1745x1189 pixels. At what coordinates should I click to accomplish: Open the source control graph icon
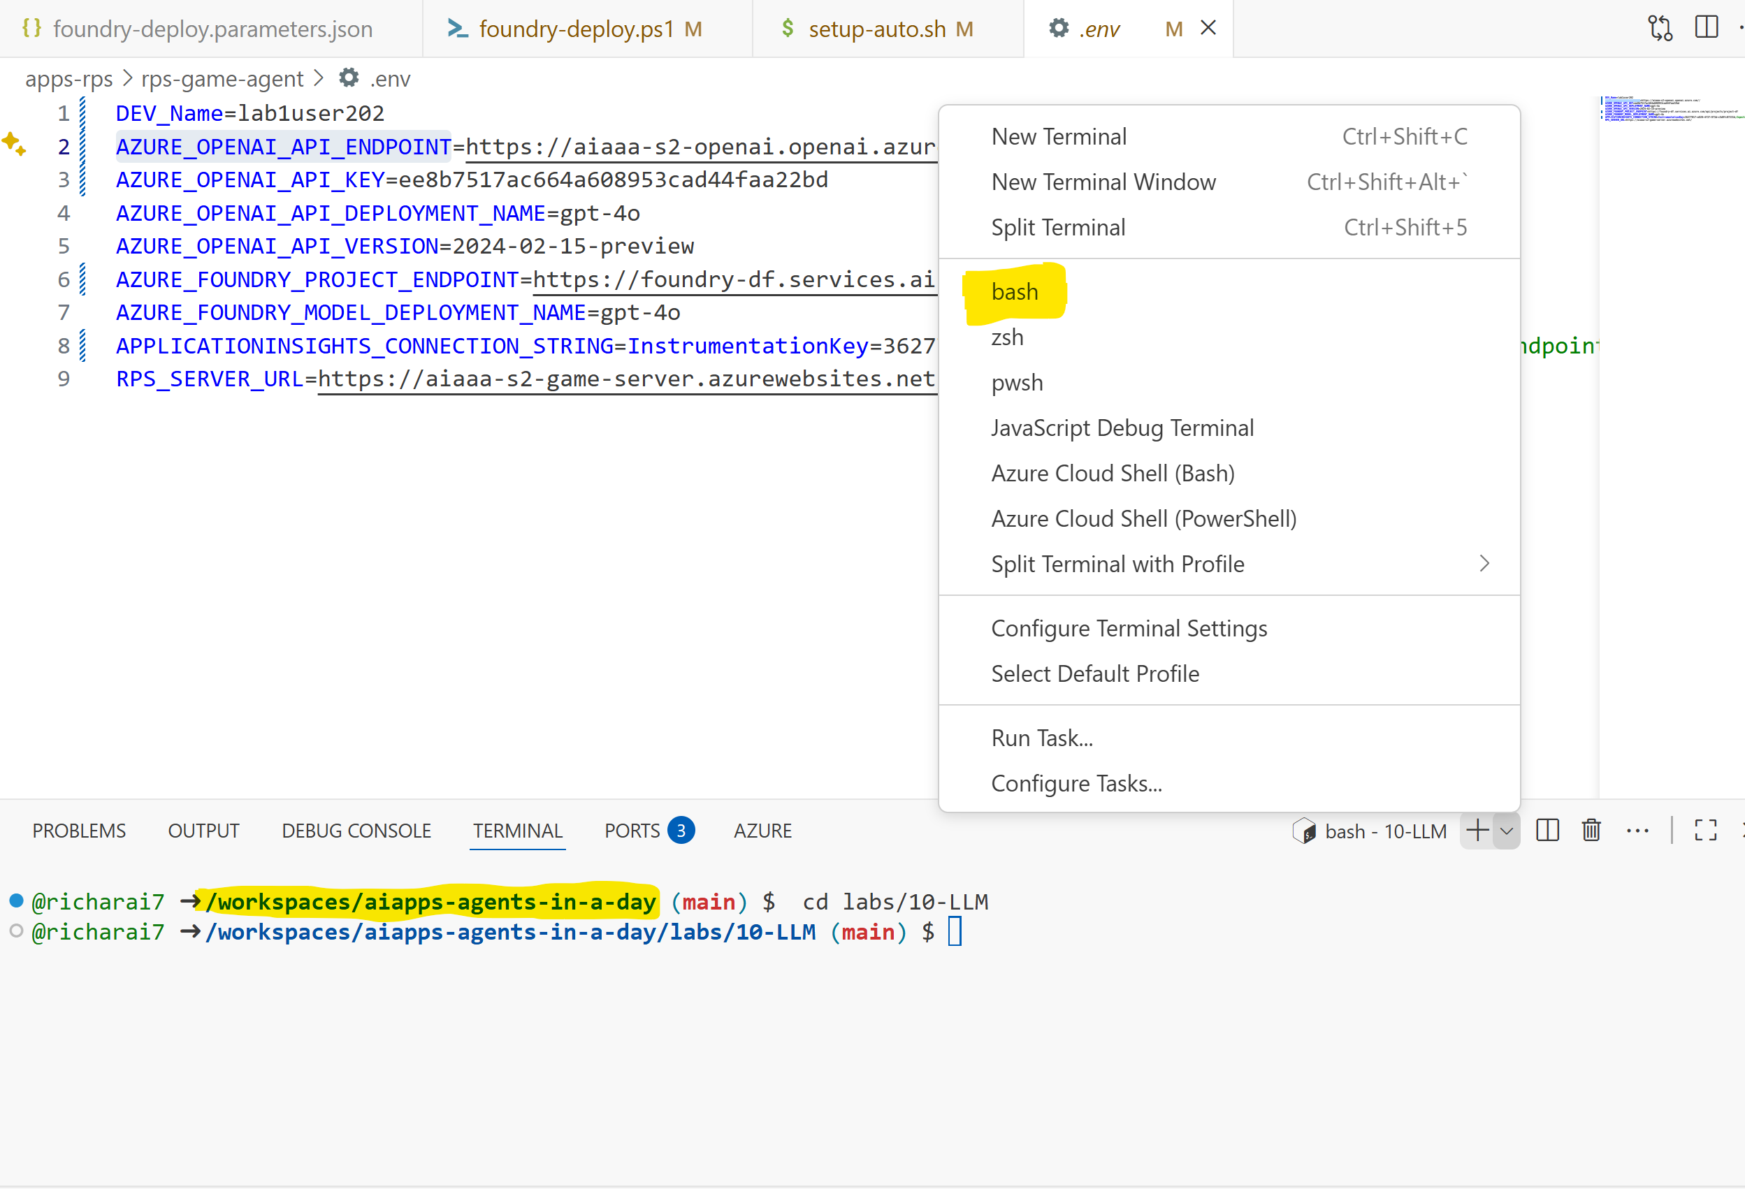(1660, 28)
